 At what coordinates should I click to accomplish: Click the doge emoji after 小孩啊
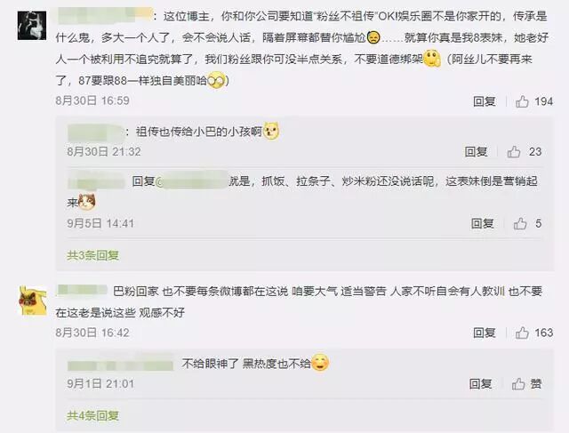click(x=271, y=131)
